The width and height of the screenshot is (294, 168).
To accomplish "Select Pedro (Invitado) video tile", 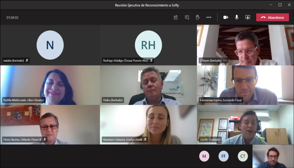I will click(x=148, y=85).
